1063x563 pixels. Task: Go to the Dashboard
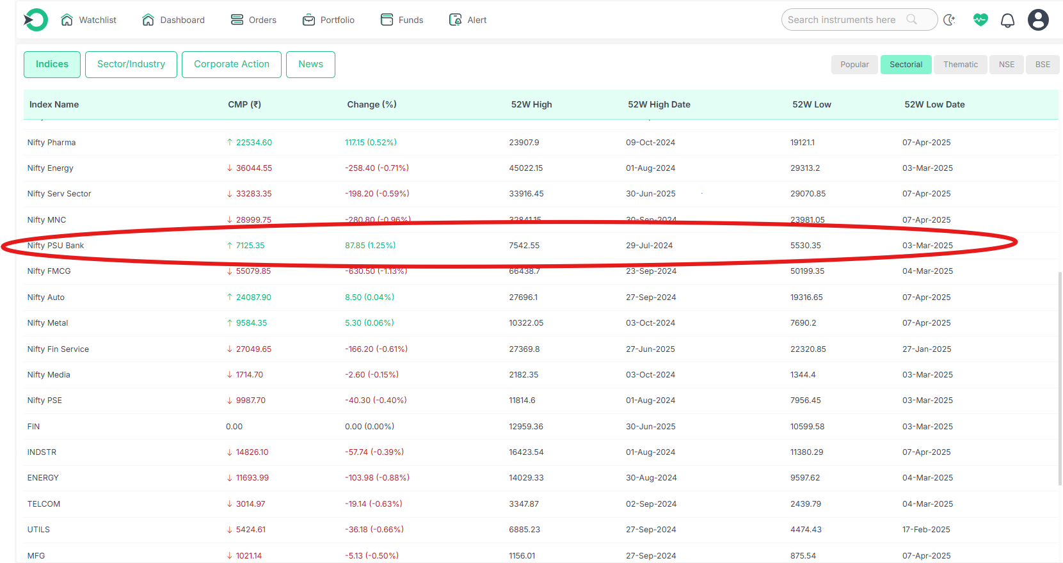[x=173, y=20]
